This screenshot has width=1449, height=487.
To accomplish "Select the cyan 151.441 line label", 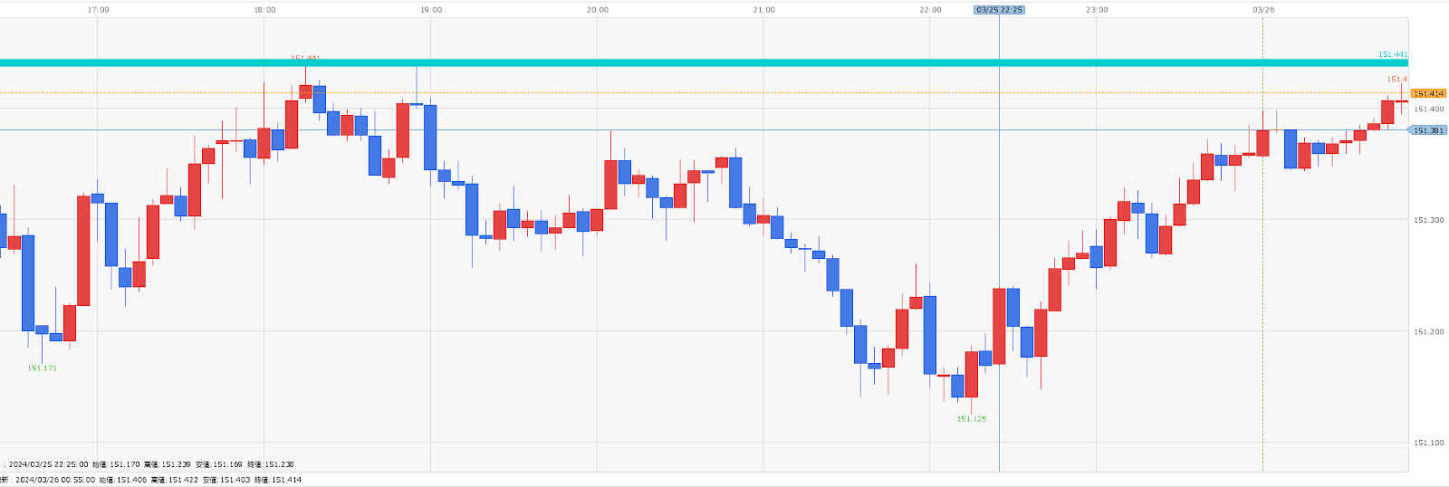I will pos(1392,54).
